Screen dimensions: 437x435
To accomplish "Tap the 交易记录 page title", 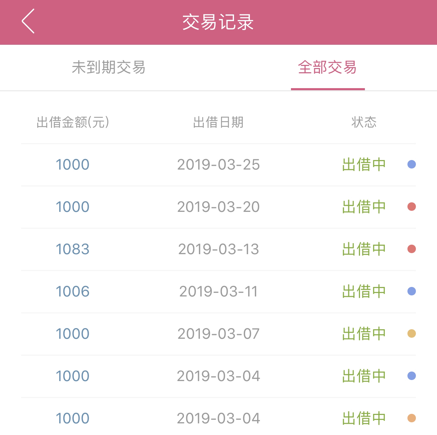I will pos(218,22).
